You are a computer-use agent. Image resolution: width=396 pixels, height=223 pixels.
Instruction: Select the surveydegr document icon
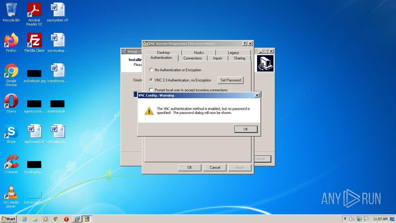pyautogui.click(x=58, y=43)
